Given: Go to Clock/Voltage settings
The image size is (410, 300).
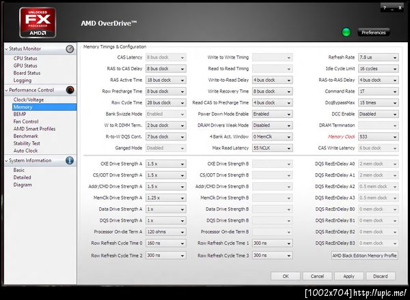Looking at the screenshot, I should [29, 100].
